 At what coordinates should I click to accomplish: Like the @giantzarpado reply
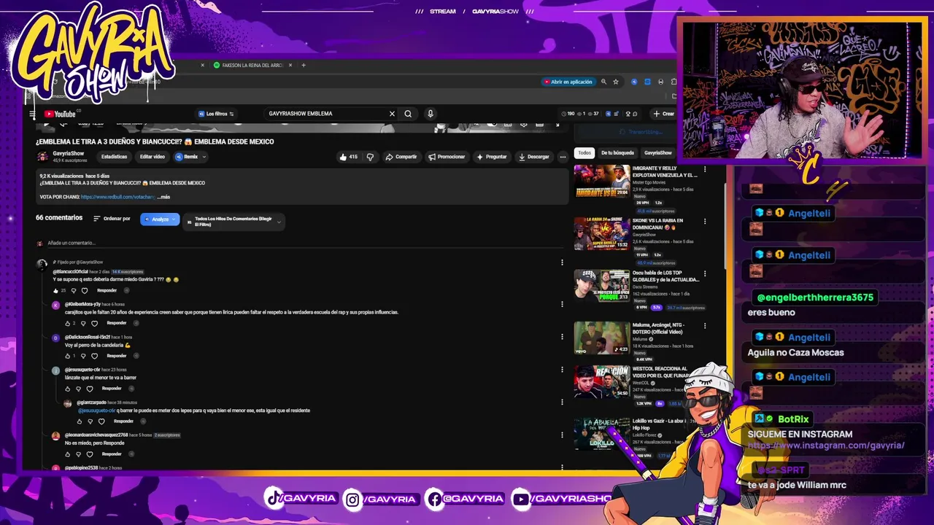tap(80, 421)
